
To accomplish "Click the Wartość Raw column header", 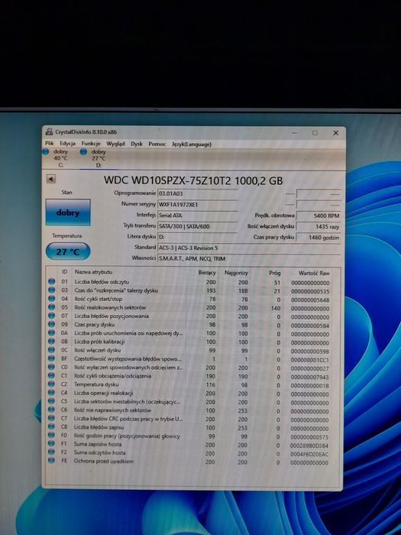I will [314, 274].
